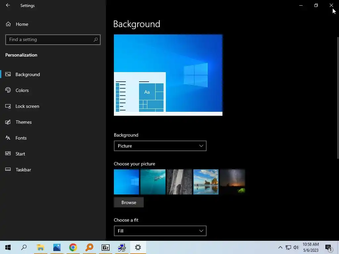Select the blue Windows logo wallpaper thumbnail
339x254 pixels.
point(126,182)
